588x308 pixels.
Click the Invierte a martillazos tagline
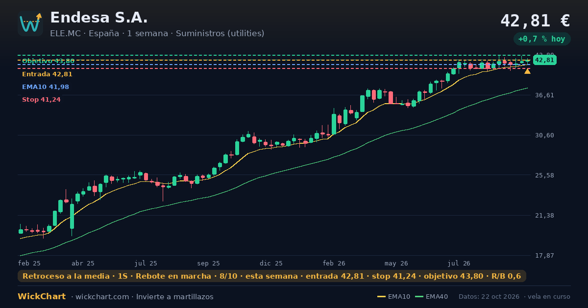(175, 297)
